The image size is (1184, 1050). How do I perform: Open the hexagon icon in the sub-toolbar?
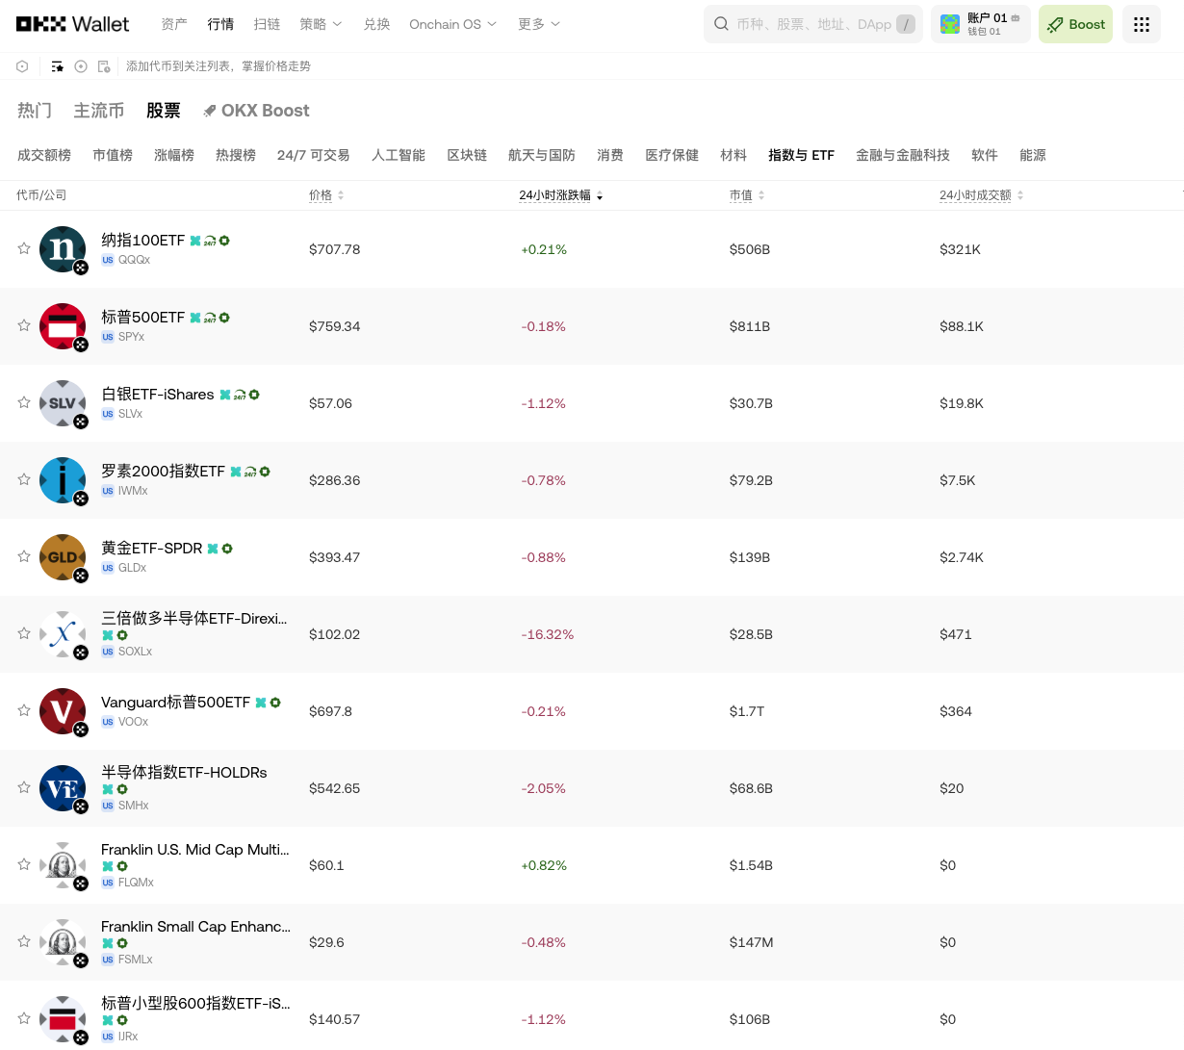point(22,66)
